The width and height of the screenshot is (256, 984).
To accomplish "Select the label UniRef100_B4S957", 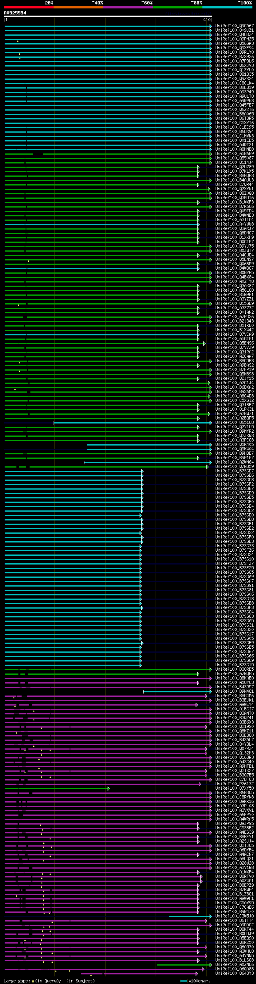I will pyautogui.click(x=234, y=687).
